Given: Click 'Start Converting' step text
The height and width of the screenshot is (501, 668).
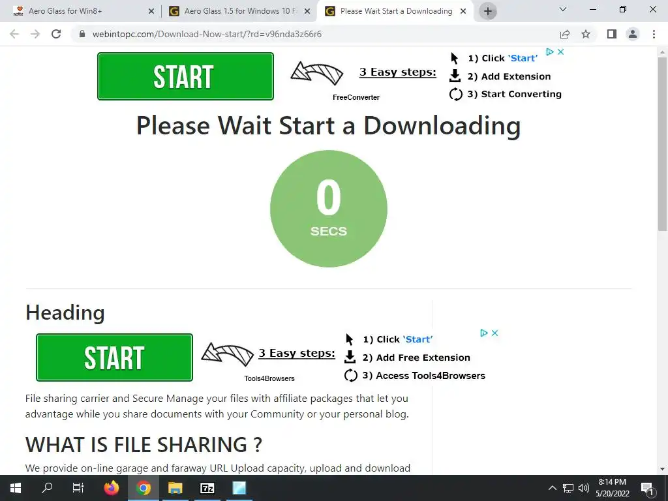Looking at the screenshot, I should click(521, 94).
